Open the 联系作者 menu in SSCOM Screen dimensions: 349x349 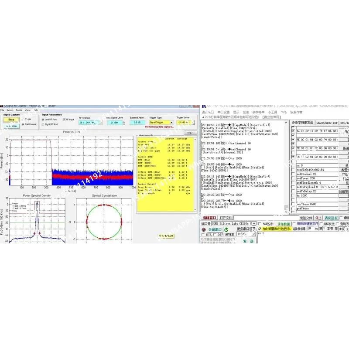click(296, 112)
